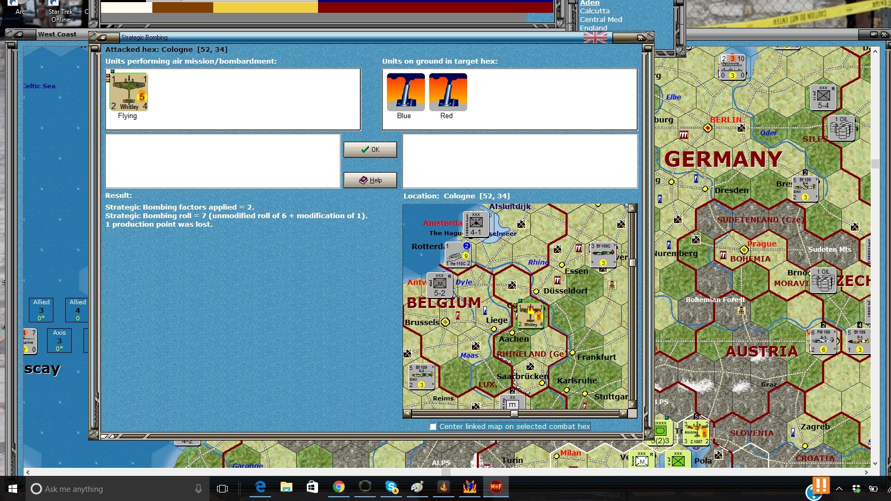The height and width of the screenshot is (501, 891).
Task: Open the Strategic Bombing window system menu icon
Action: point(102,37)
